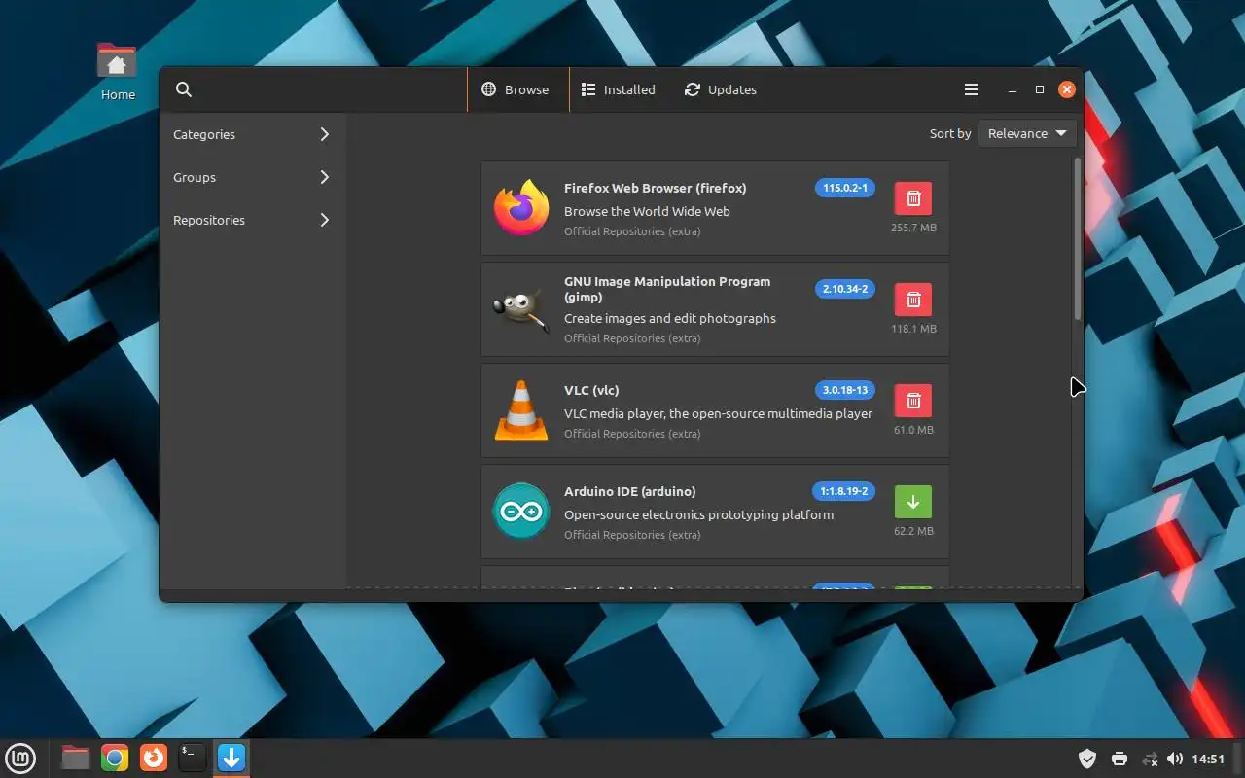Open the network connection tray icon
This screenshot has height=778, width=1245.
[x=1150, y=759]
